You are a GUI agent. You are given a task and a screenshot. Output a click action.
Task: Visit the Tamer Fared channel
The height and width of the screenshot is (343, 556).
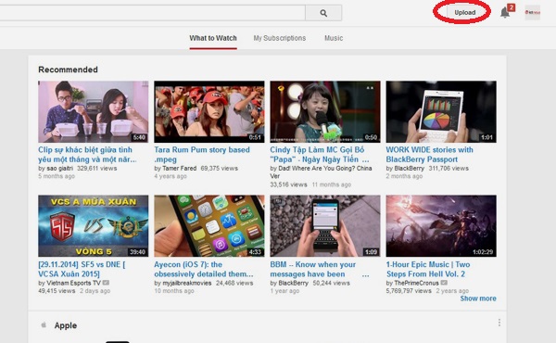180,169
